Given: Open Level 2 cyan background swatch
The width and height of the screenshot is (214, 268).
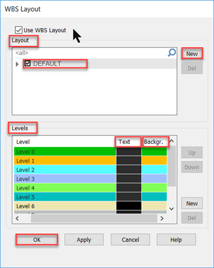Looking at the screenshot, I should pyautogui.click(x=154, y=170).
